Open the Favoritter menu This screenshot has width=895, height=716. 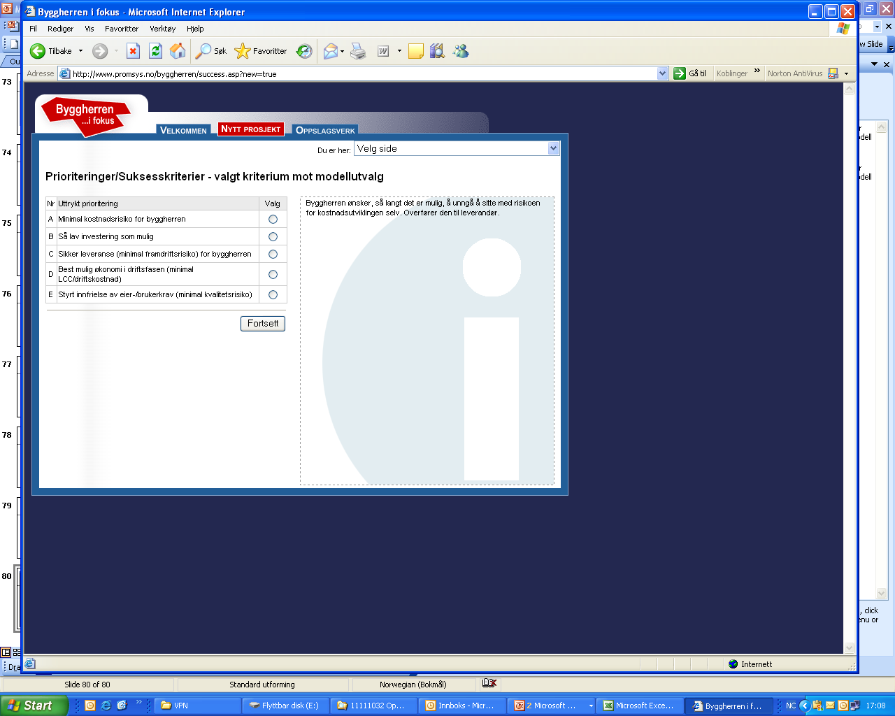[x=122, y=29]
